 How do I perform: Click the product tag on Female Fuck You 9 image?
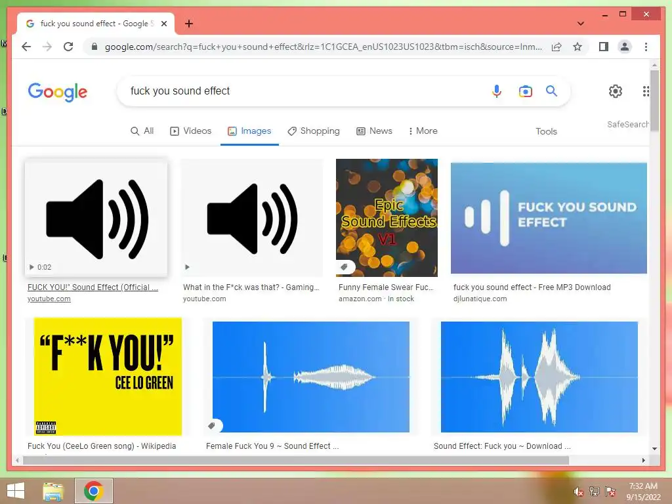212,425
